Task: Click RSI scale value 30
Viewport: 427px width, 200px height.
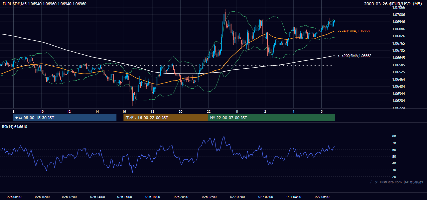Action: [x=394, y=170]
